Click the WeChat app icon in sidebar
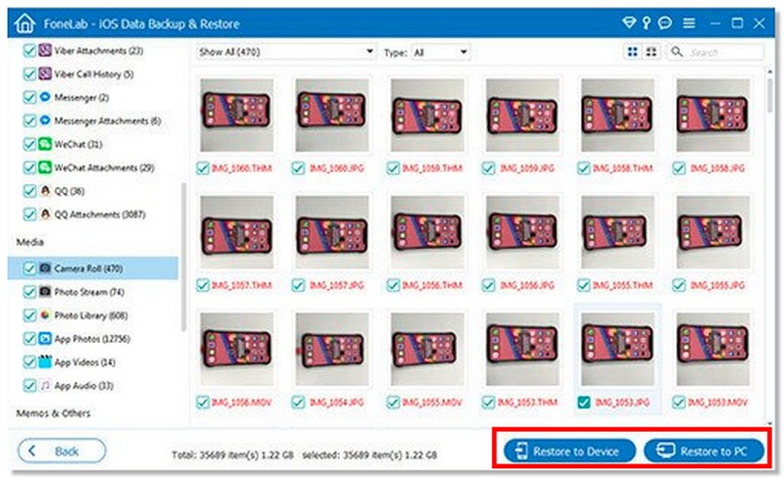This screenshot has width=784, height=479. 45,144
